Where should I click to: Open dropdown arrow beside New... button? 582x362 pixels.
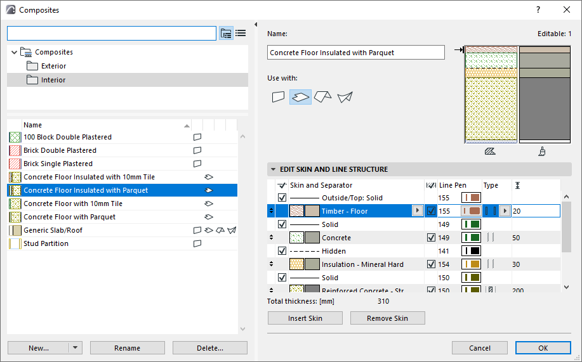coord(76,348)
